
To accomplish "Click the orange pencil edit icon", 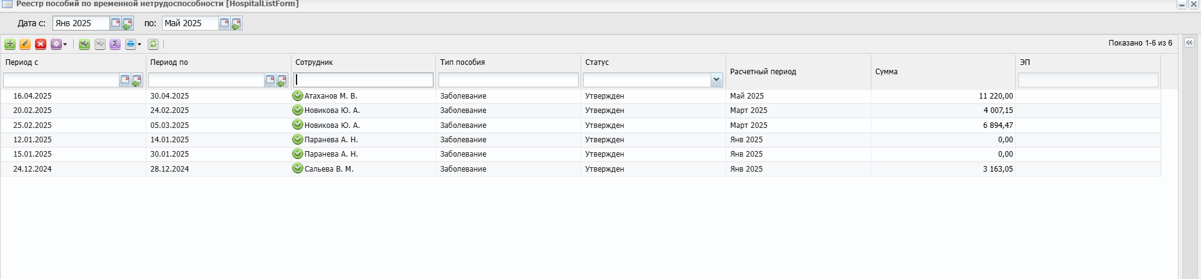I will click(25, 44).
